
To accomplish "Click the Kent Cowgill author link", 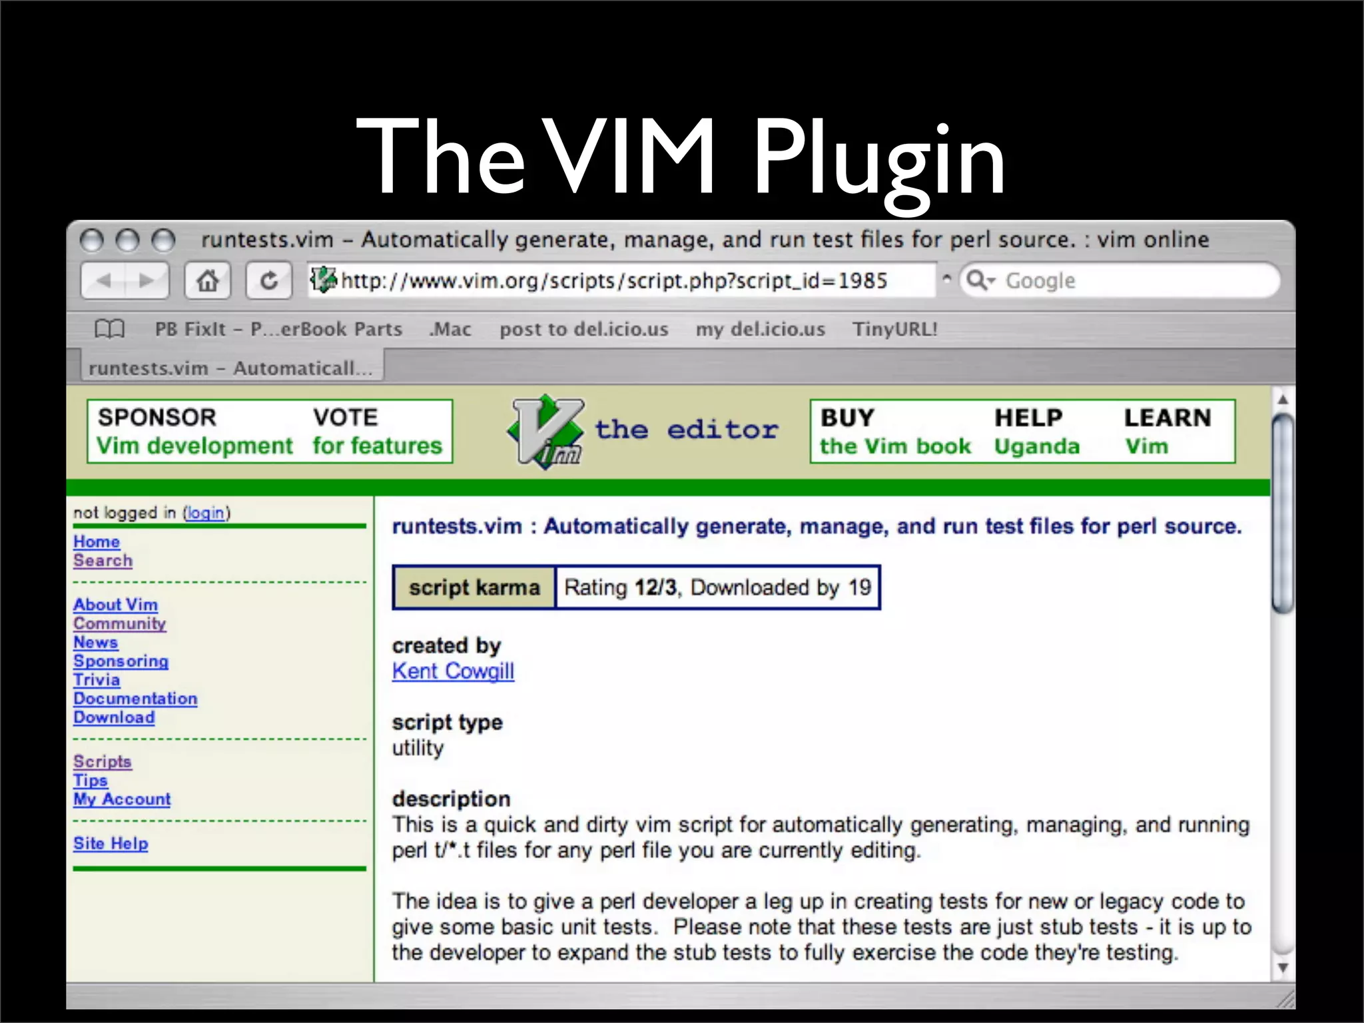I will (x=453, y=671).
